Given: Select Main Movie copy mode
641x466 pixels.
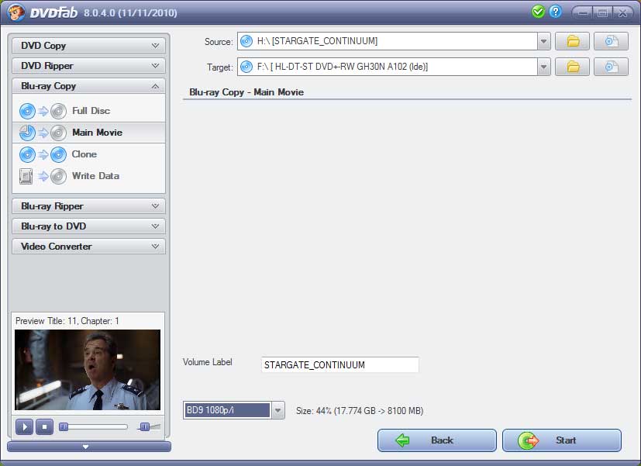Looking at the screenshot, I should pyautogui.click(x=88, y=133).
